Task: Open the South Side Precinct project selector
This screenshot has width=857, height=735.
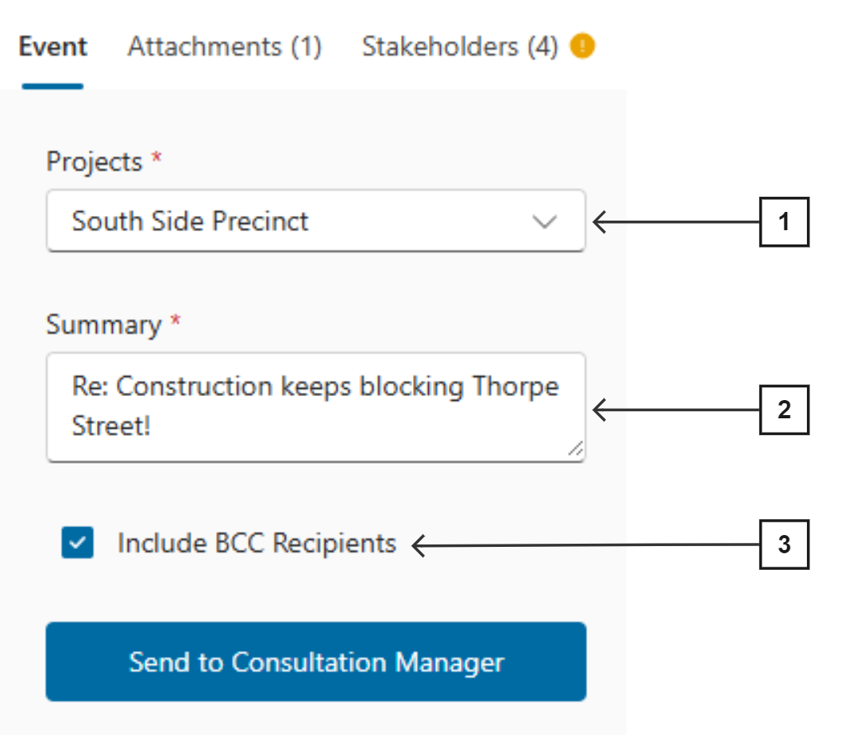Action: pyautogui.click(x=316, y=222)
